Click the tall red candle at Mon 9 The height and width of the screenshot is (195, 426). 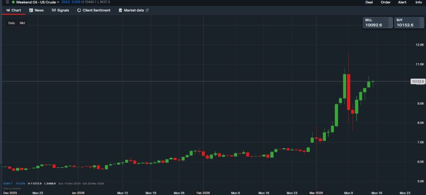pyautogui.click(x=348, y=92)
